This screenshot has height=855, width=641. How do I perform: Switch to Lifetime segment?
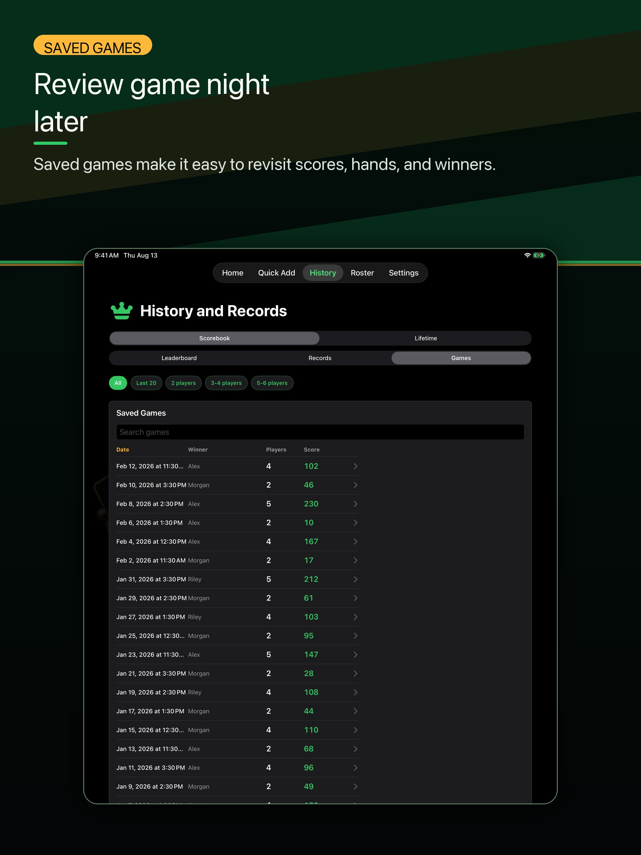tap(425, 338)
